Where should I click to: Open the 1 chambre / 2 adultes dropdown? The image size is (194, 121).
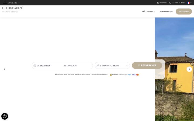click(112, 66)
